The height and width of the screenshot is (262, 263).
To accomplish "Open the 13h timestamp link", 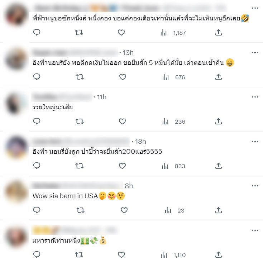I will pyautogui.click(x=128, y=53).
